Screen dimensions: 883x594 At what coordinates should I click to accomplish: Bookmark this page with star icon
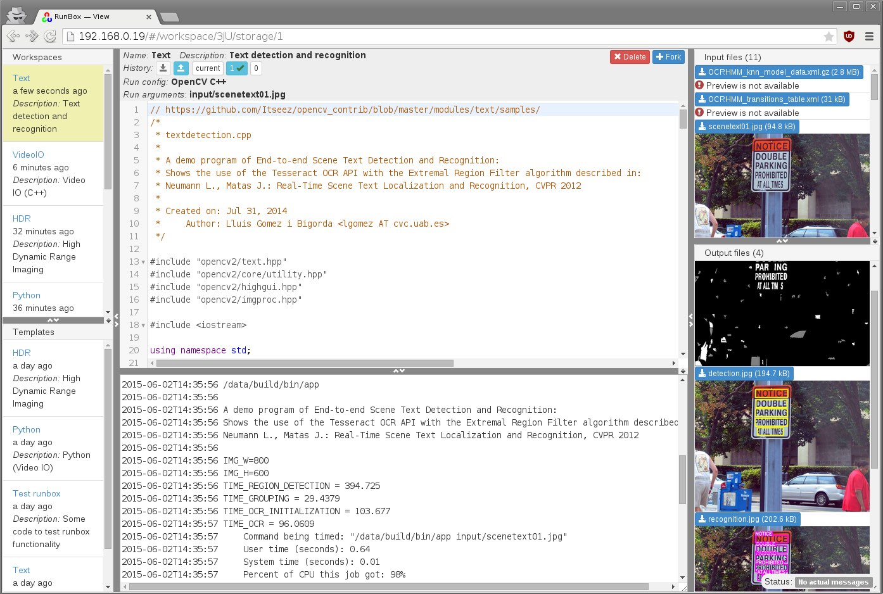coord(828,37)
